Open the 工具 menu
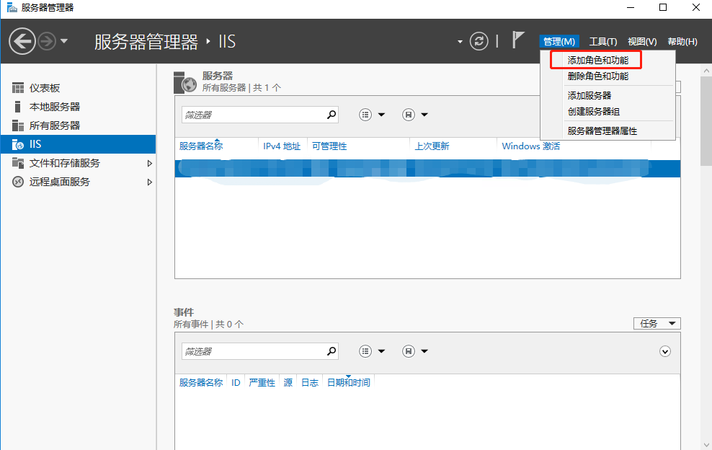The width and height of the screenshot is (712, 450). point(603,41)
